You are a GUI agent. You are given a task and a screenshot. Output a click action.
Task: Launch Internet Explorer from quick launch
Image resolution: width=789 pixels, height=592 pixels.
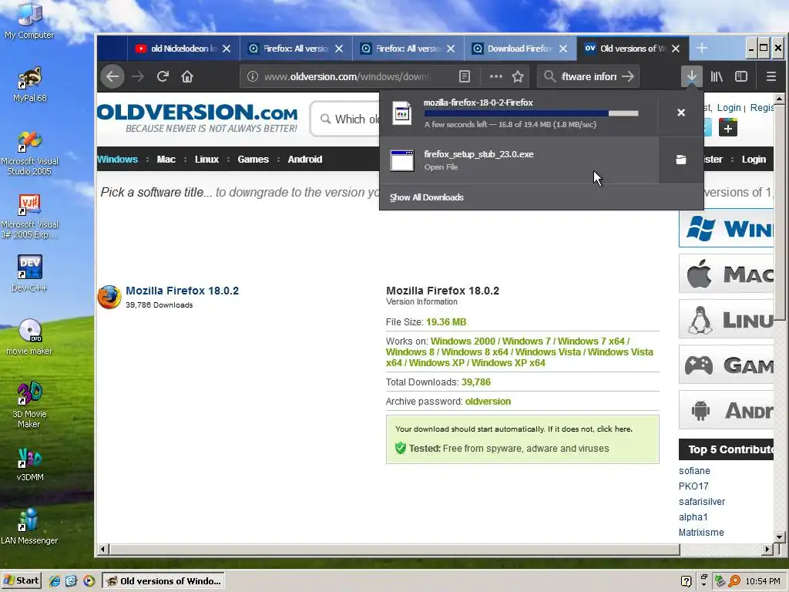pos(55,581)
